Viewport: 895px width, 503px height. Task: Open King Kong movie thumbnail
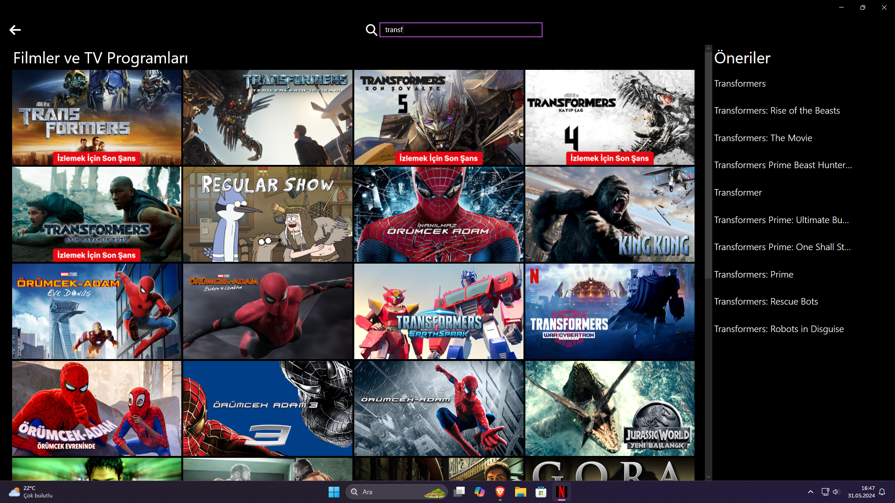point(609,214)
